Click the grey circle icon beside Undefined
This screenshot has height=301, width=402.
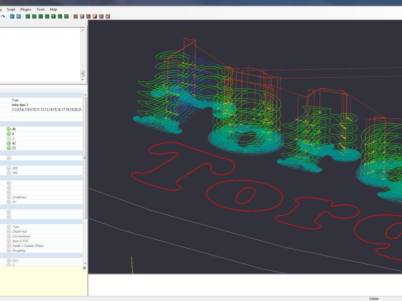click(9, 197)
